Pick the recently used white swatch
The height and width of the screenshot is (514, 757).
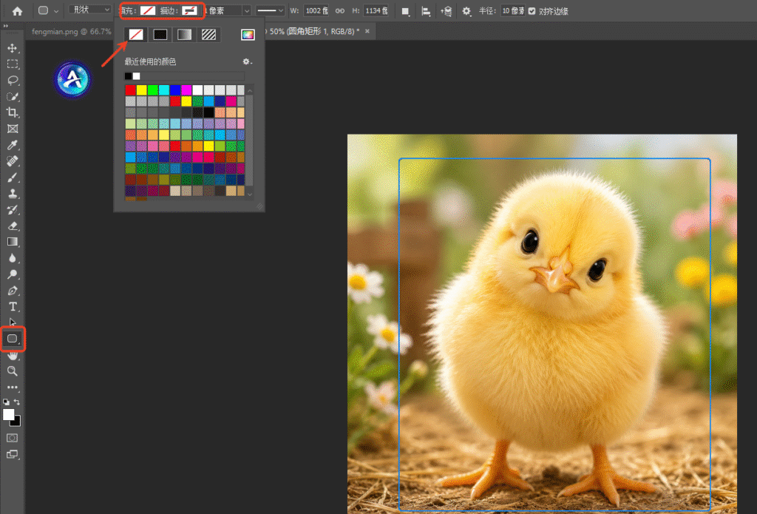click(137, 76)
